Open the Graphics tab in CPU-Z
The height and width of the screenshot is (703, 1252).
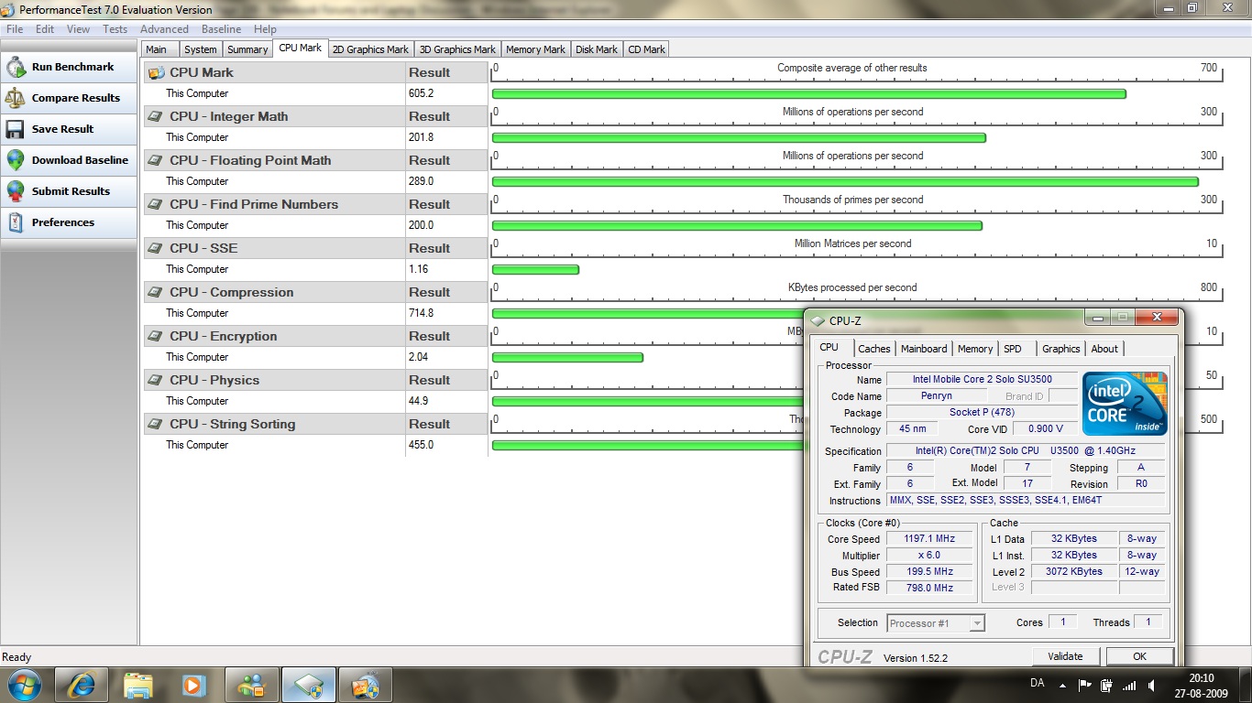click(1061, 349)
